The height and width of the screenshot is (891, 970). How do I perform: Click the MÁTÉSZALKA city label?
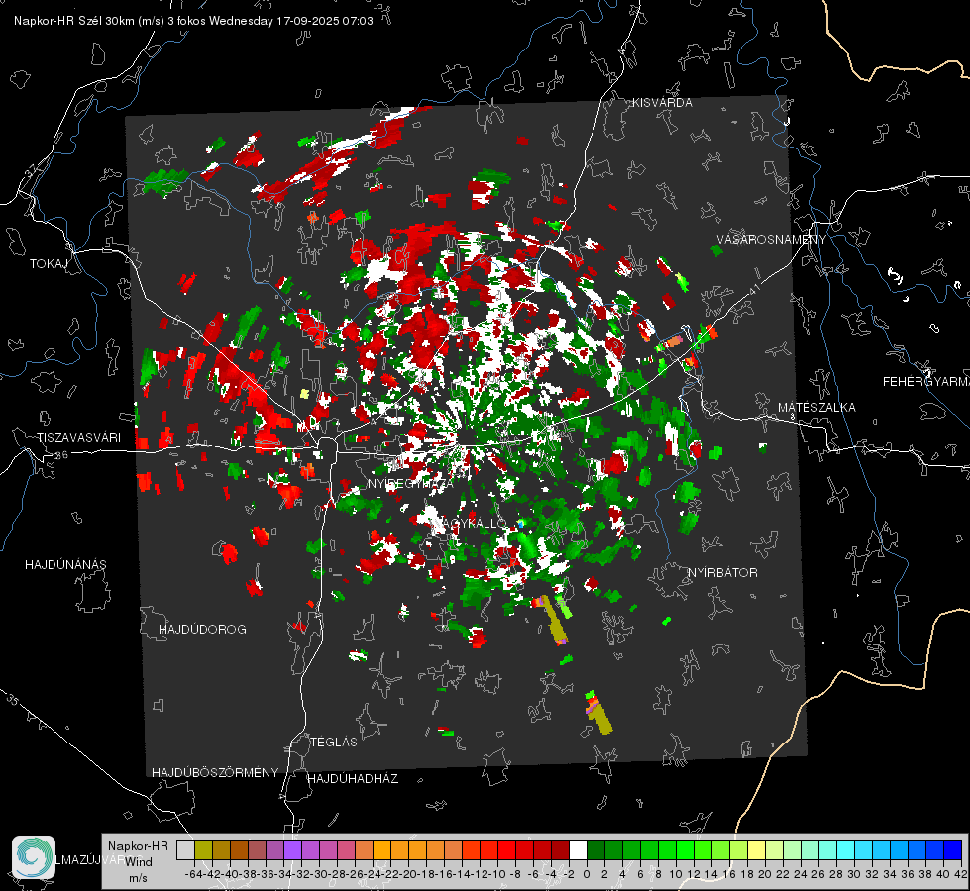(x=816, y=408)
